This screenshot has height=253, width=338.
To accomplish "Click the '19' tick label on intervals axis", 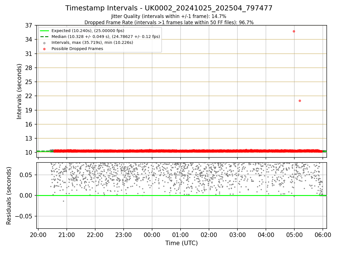I will (28, 110).
